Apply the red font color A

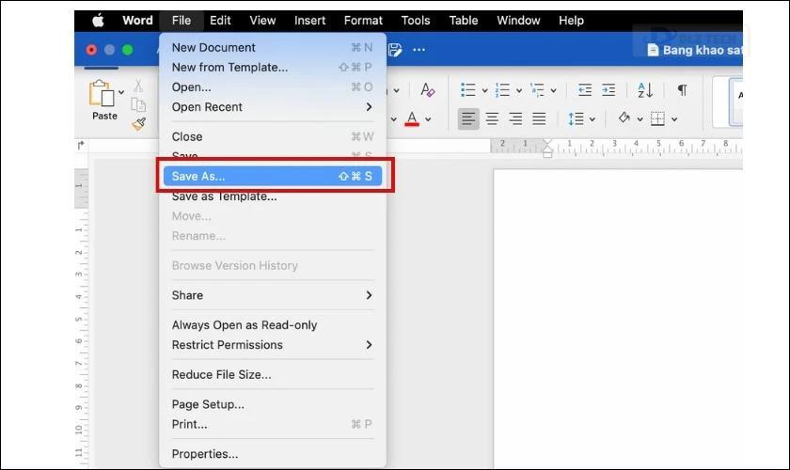point(412,118)
